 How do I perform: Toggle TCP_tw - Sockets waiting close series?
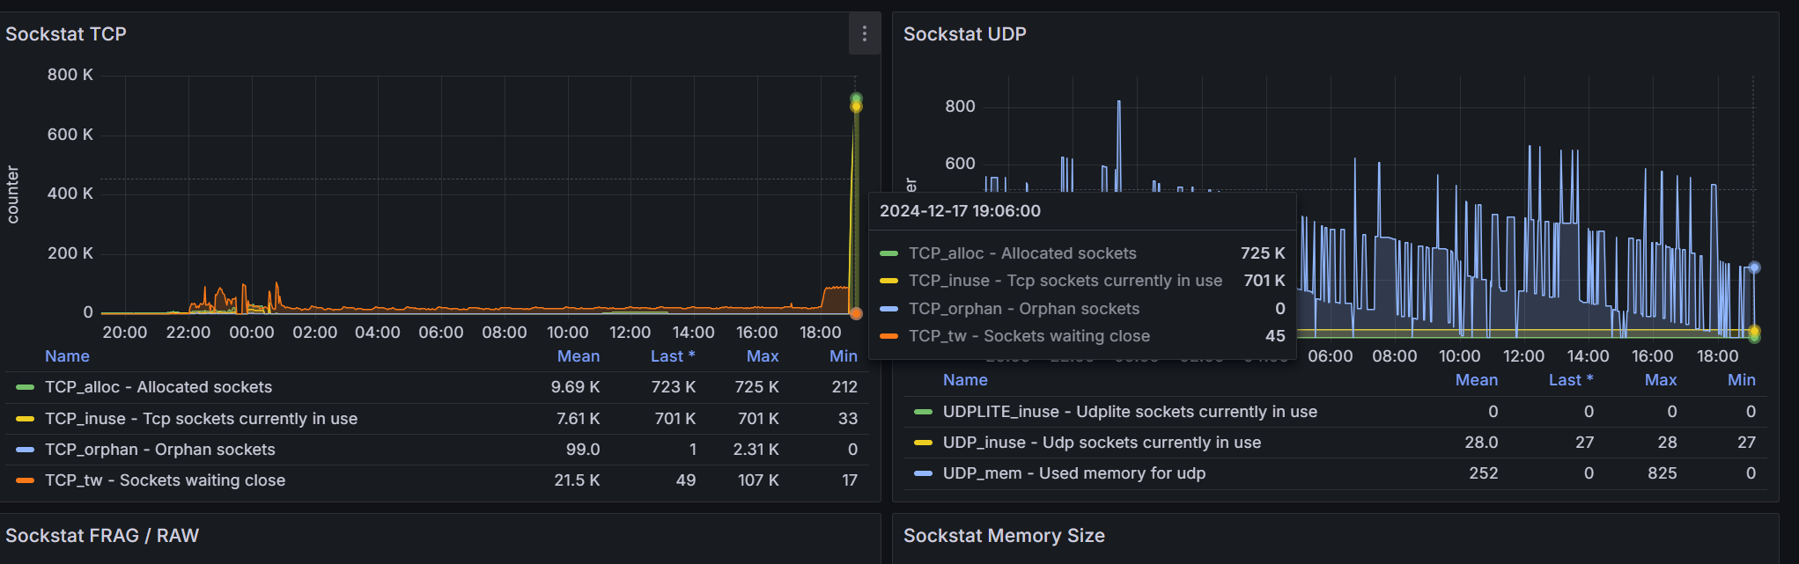(x=165, y=480)
